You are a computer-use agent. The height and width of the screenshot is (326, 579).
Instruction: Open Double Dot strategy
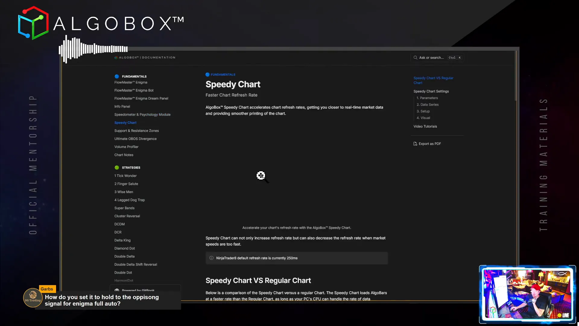[x=123, y=273]
